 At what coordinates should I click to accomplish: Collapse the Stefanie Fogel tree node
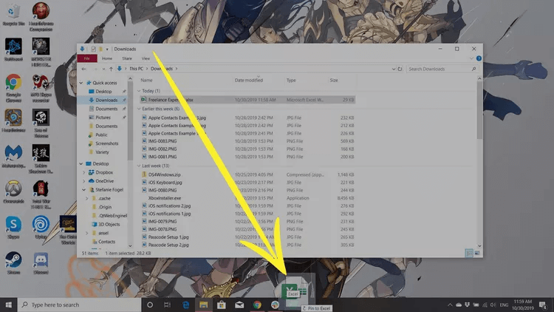[x=84, y=190]
